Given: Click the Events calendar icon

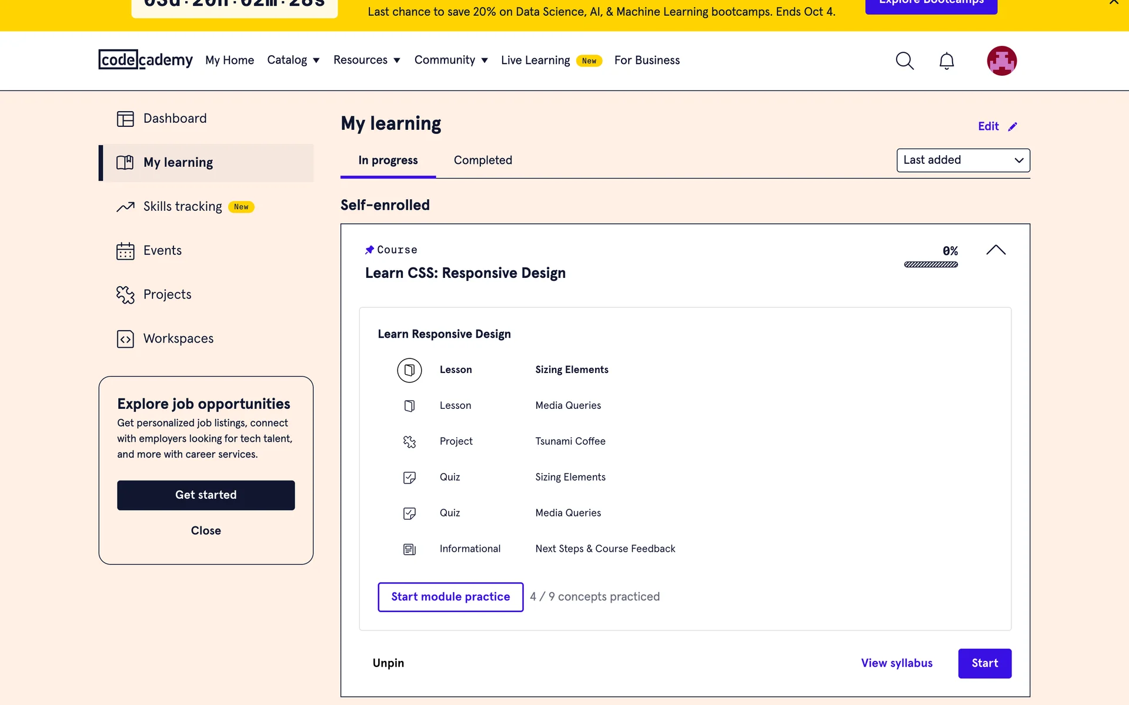Looking at the screenshot, I should (125, 251).
